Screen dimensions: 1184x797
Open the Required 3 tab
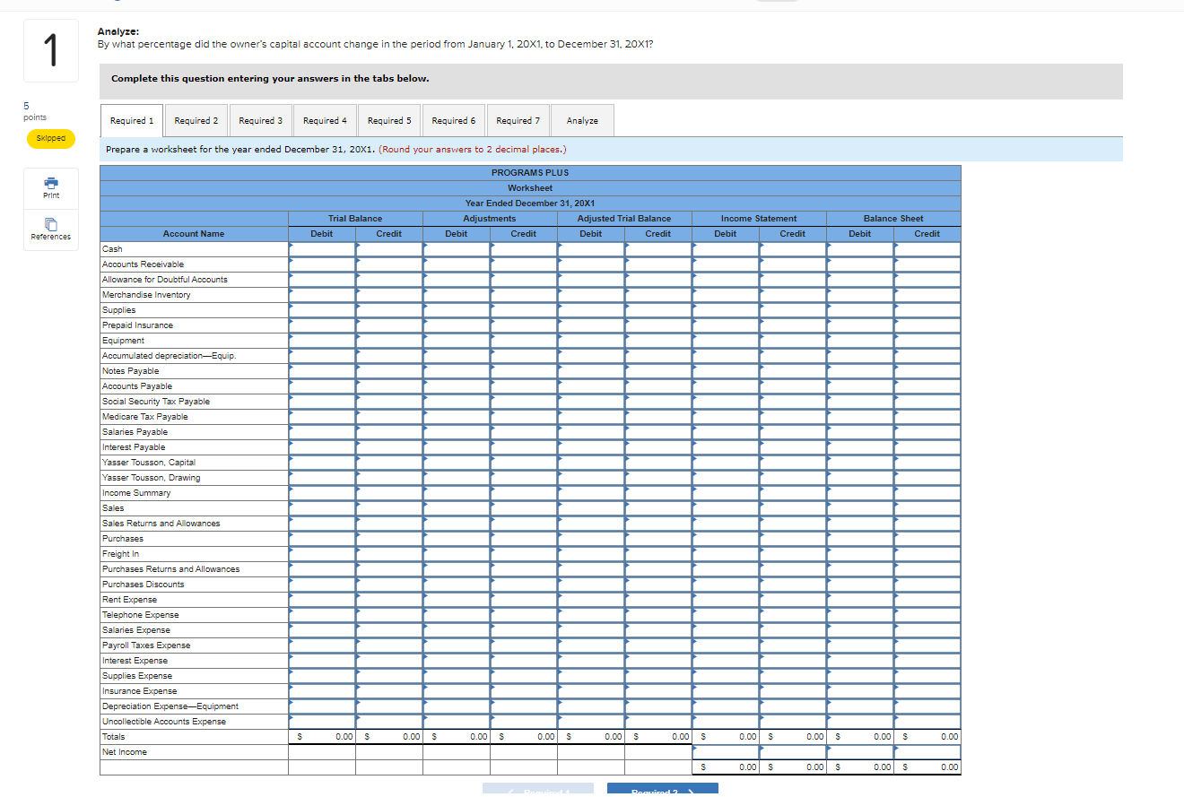click(261, 120)
